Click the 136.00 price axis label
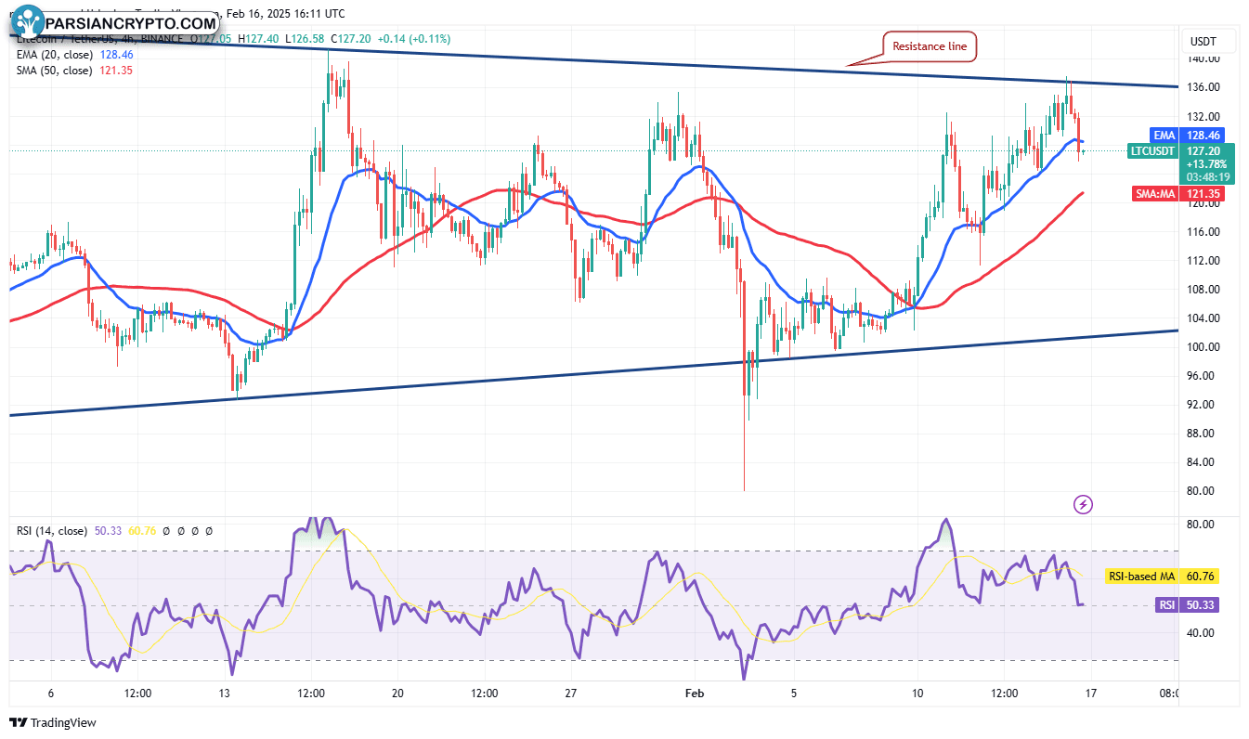The height and width of the screenshot is (739, 1249). pos(1204,87)
